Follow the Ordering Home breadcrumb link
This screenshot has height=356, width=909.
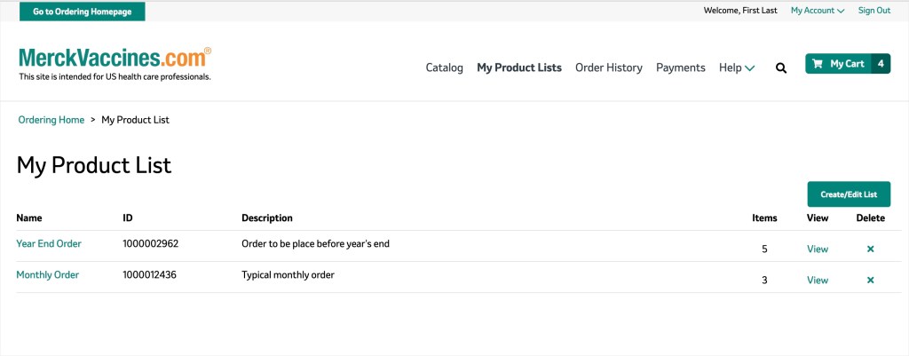[51, 120]
